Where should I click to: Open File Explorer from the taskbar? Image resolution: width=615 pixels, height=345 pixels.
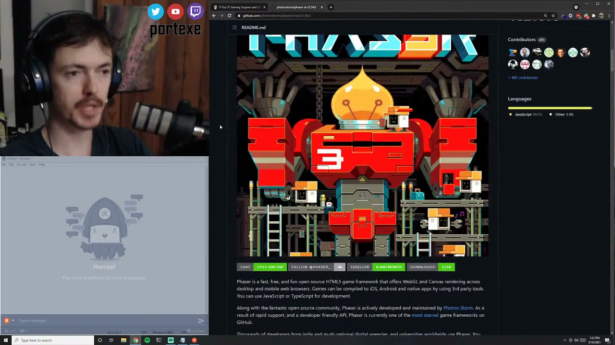click(123, 340)
